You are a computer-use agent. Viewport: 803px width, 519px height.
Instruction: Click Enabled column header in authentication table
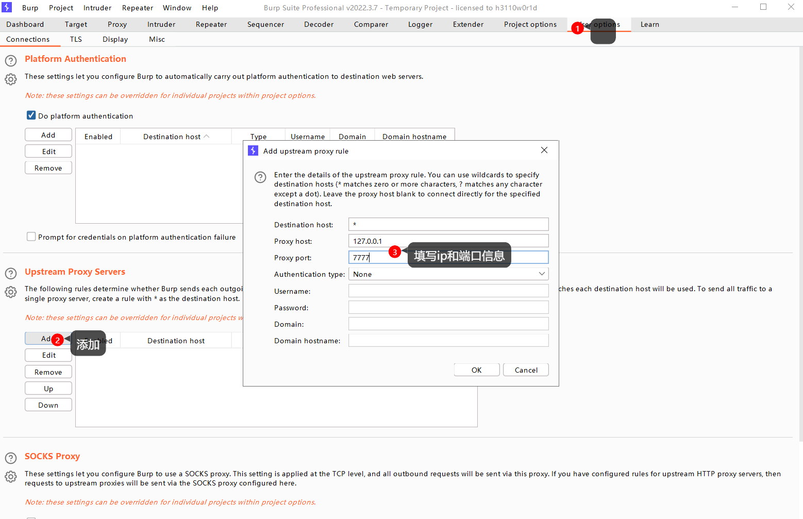pyautogui.click(x=98, y=137)
